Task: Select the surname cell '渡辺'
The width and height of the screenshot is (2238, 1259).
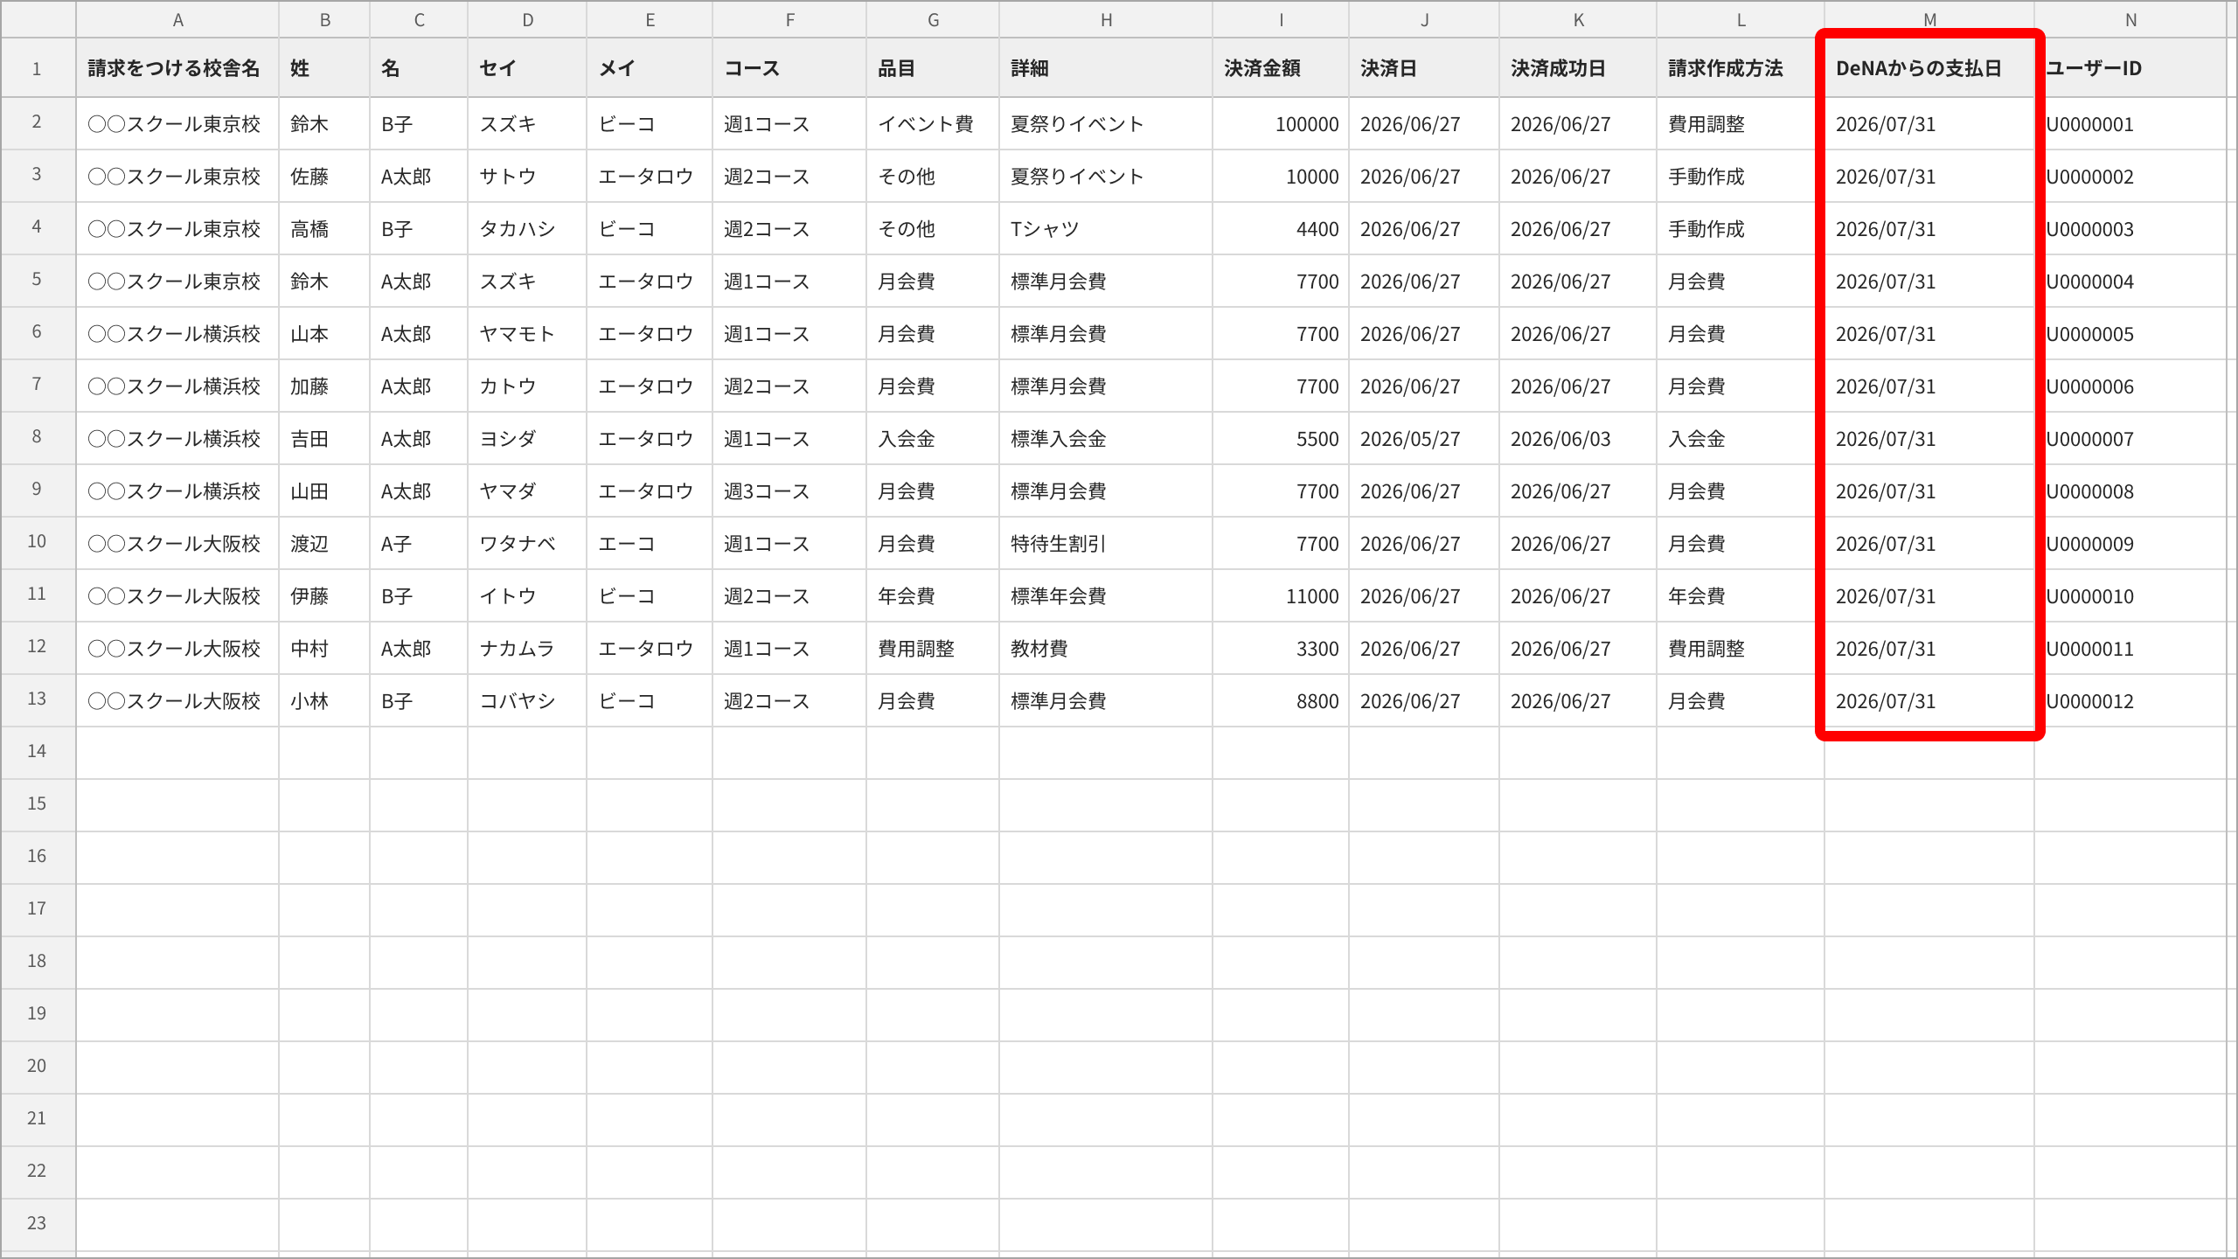Action: tap(324, 544)
